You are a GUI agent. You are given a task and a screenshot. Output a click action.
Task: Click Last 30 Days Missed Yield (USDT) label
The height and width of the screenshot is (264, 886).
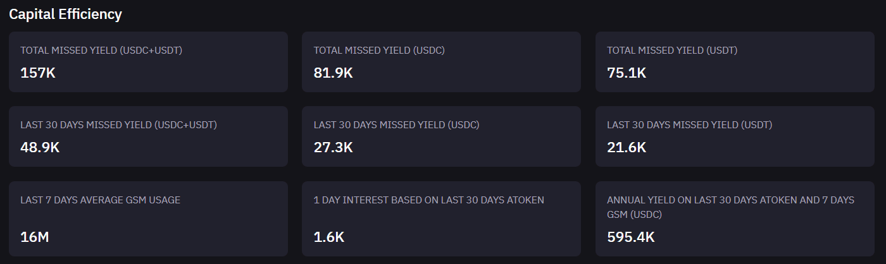point(689,124)
